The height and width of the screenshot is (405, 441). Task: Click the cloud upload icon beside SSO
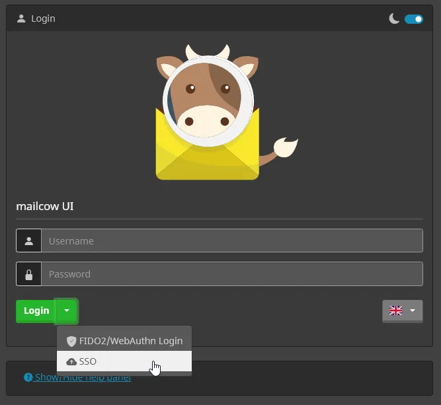pyautogui.click(x=71, y=361)
